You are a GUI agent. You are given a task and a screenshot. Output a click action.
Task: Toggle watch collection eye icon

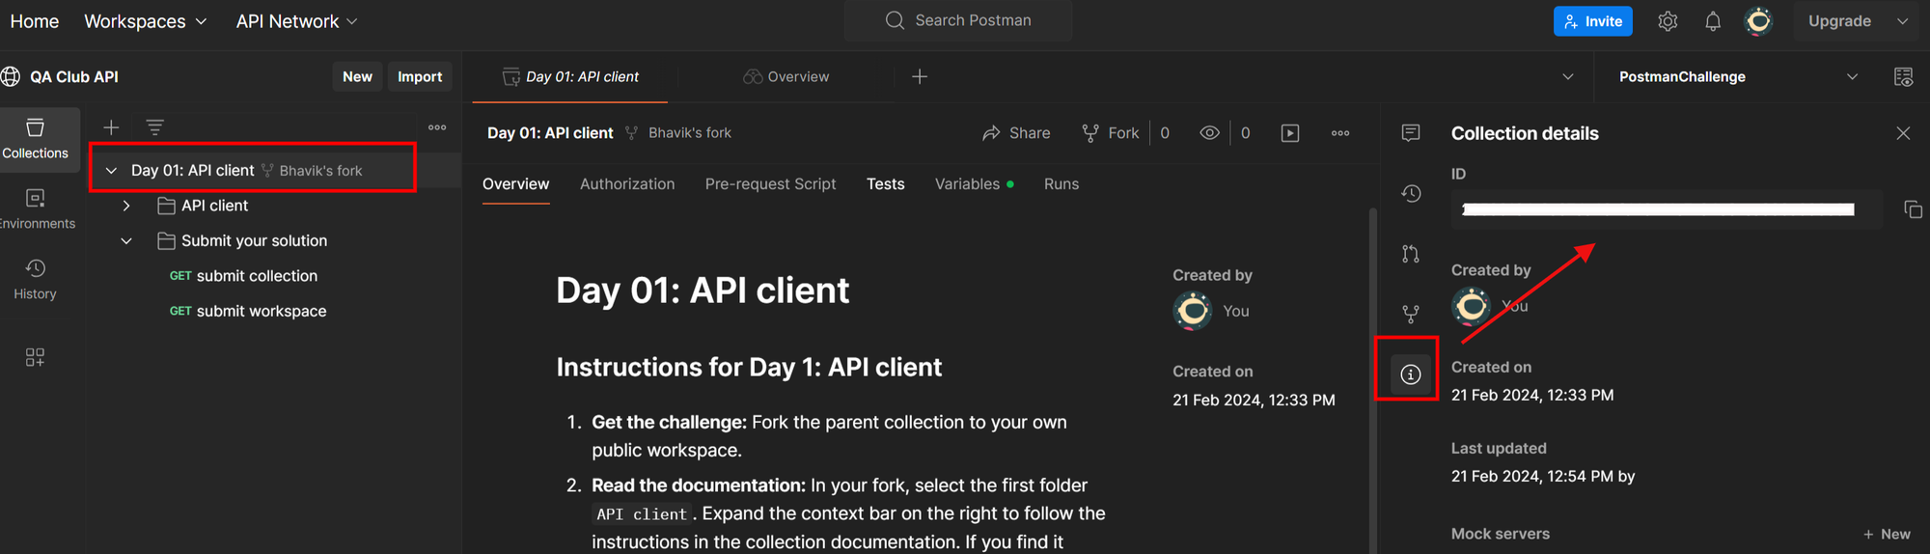tap(1209, 133)
